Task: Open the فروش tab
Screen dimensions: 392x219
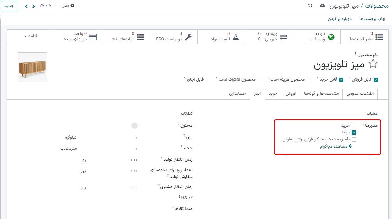Action: pyautogui.click(x=291, y=94)
